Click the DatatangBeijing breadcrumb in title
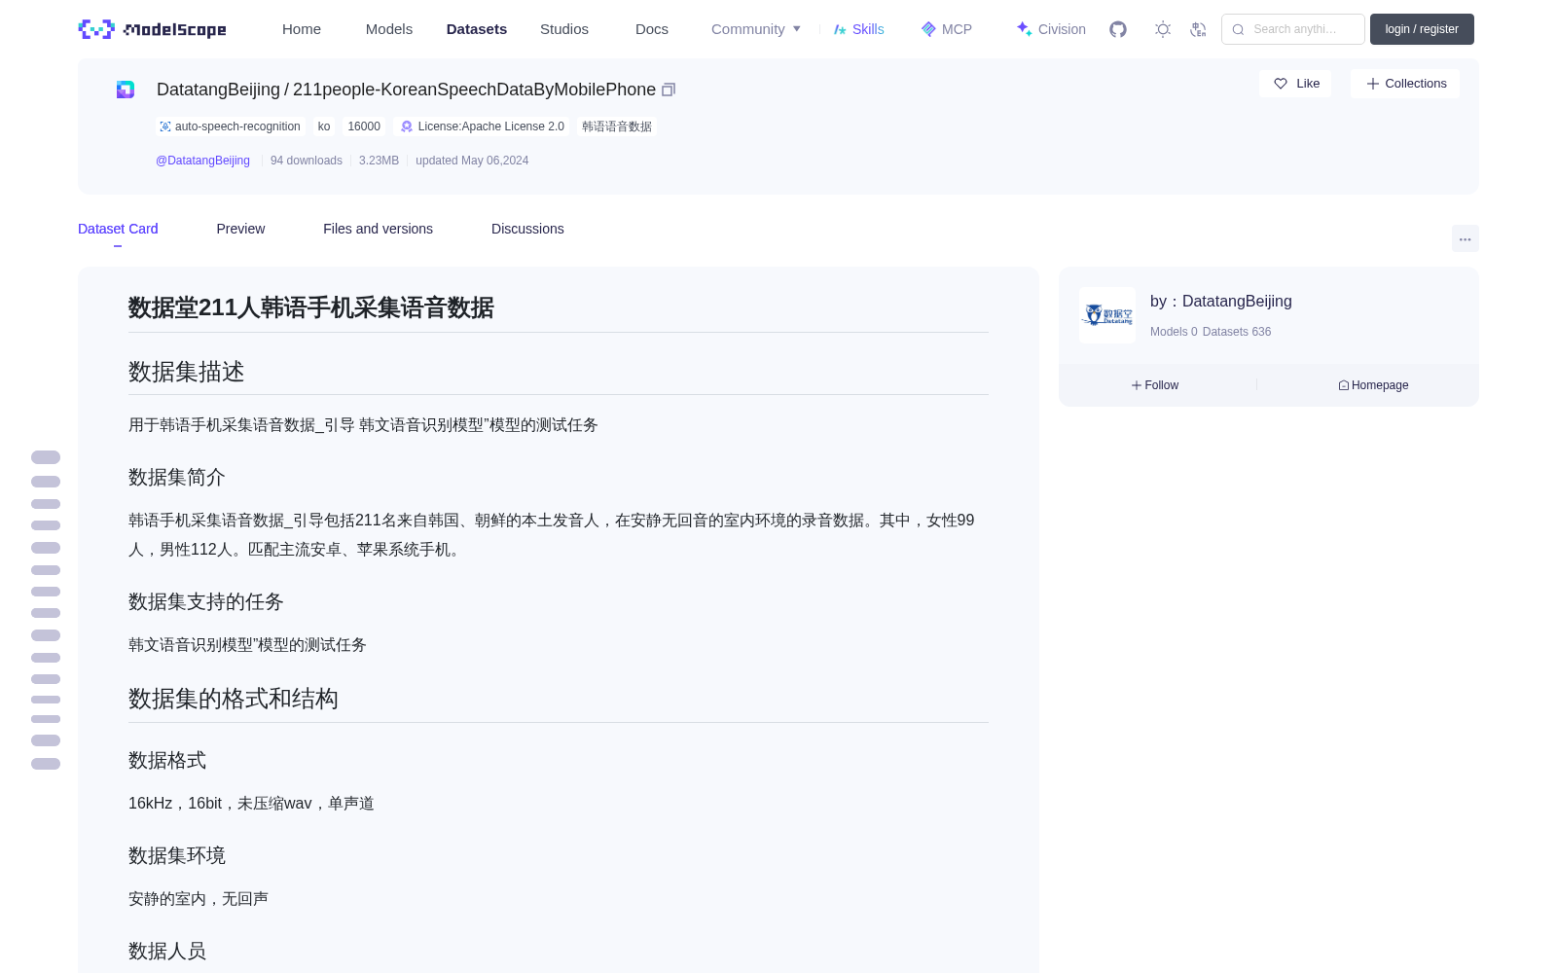The width and height of the screenshot is (1557, 973). tap(218, 90)
